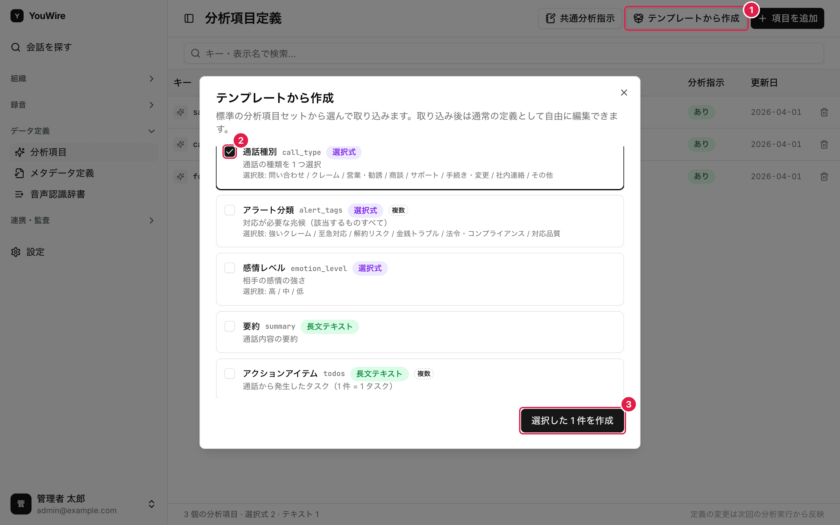Open the メタデータ定義 sidebar item
The height and width of the screenshot is (525, 840).
point(83,173)
